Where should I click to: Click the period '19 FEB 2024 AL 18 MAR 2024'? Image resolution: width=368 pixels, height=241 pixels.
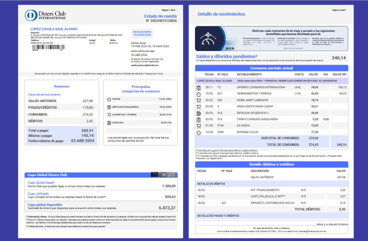[150, 46]
